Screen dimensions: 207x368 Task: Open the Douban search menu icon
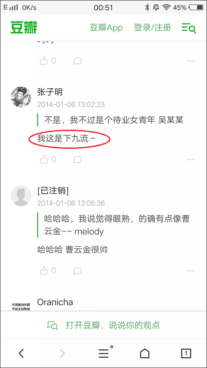coord(189,28)
